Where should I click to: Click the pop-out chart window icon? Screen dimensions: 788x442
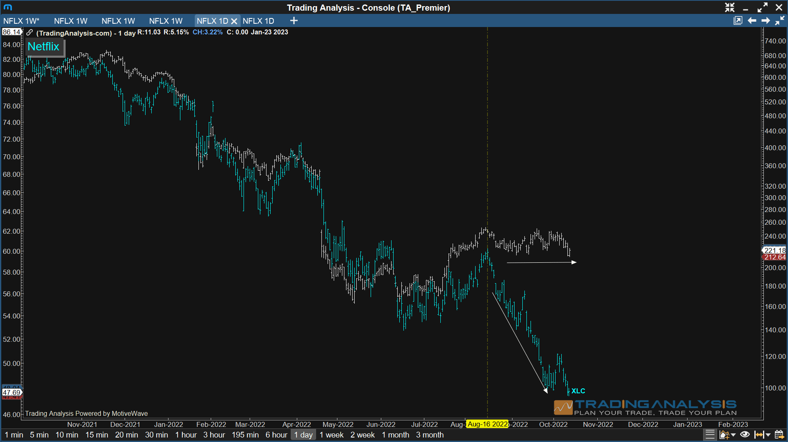[x=738, y=20]
